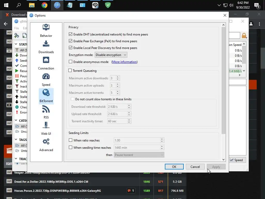Image resolution: width=265 pixels, height=199 pixels.
Task: Open the Downloads options page
Action: [x=46, y=47]
